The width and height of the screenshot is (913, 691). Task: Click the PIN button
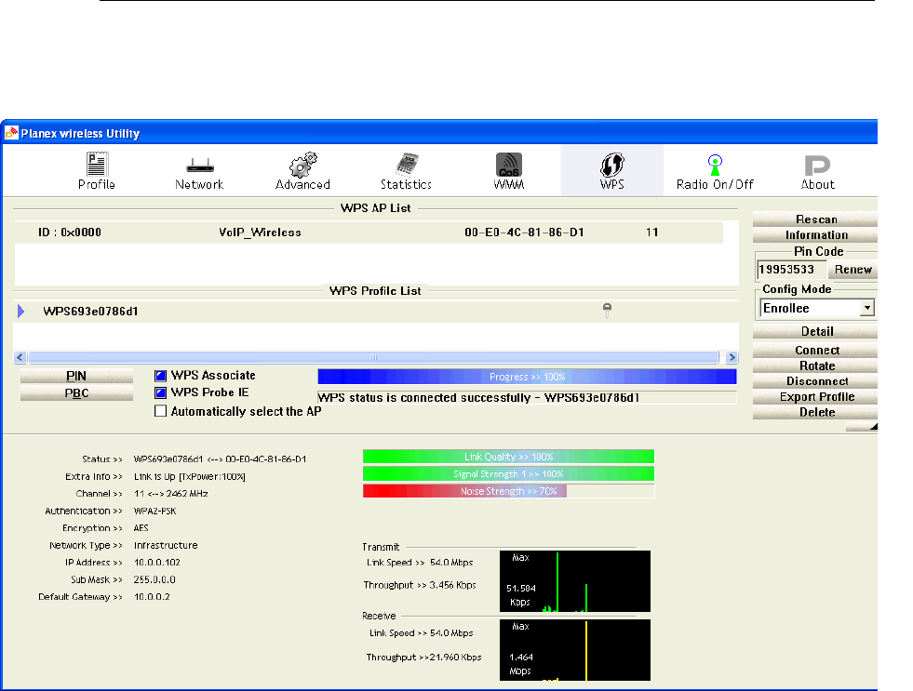(x=75, y=376)
